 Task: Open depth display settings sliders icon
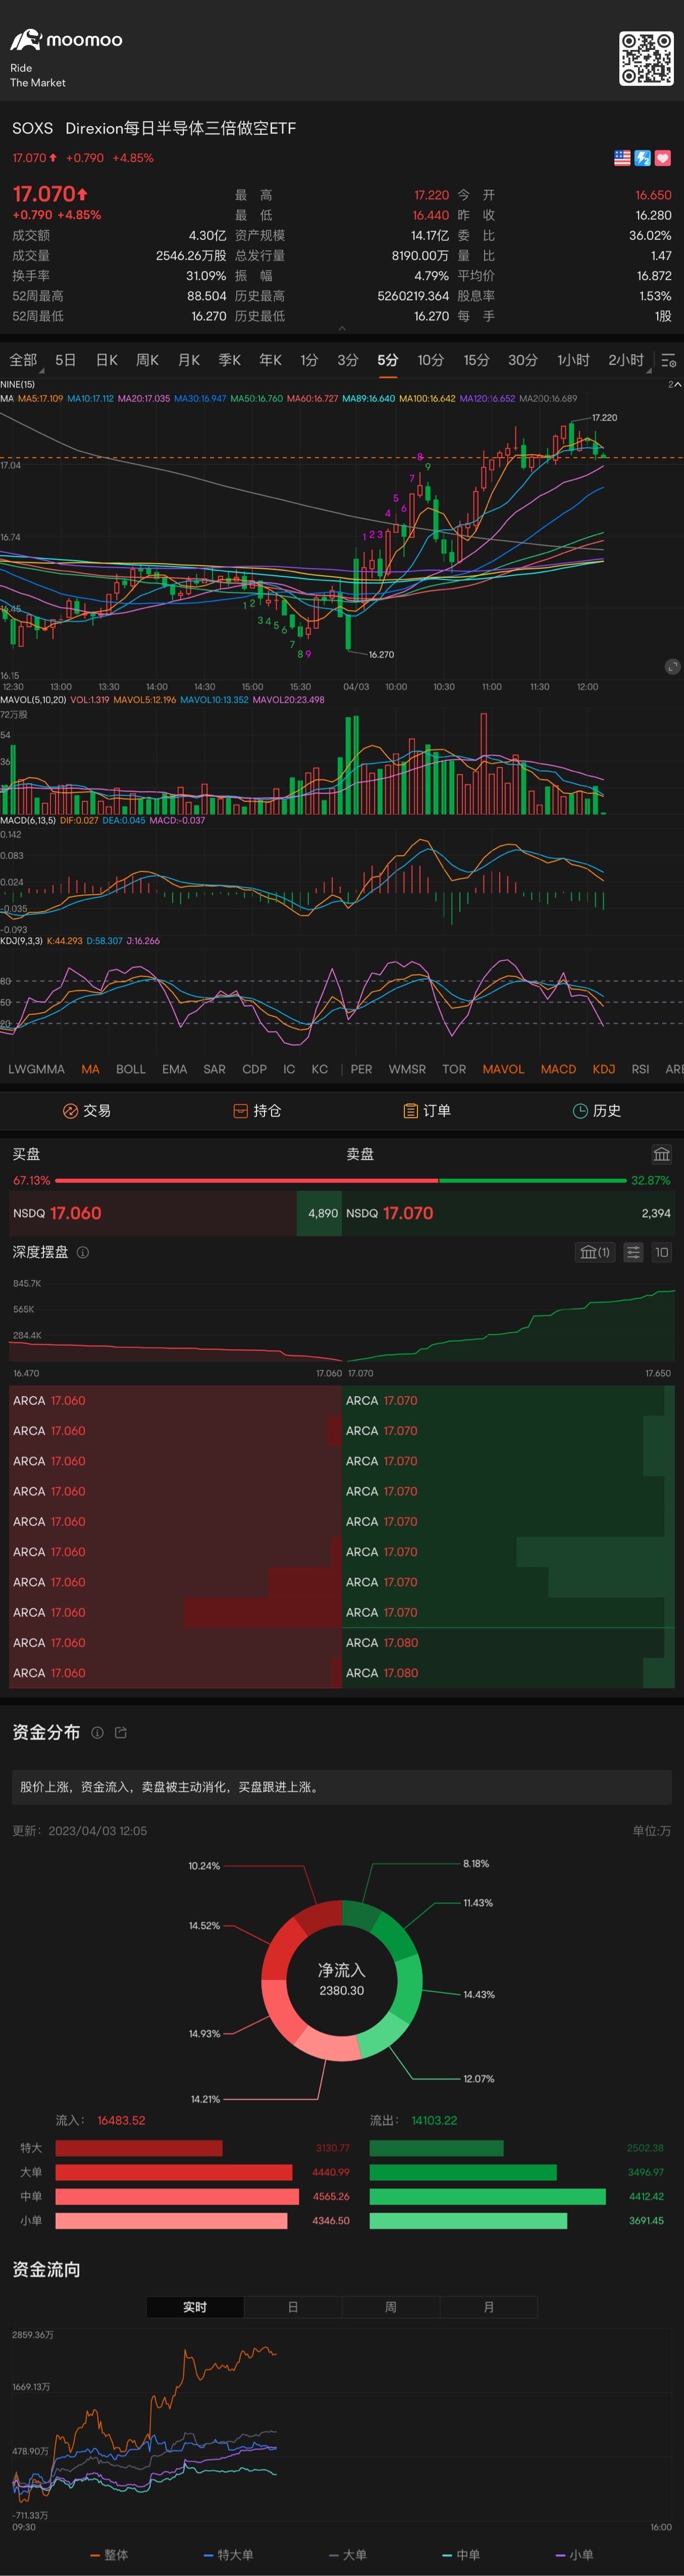[633, 1252]
